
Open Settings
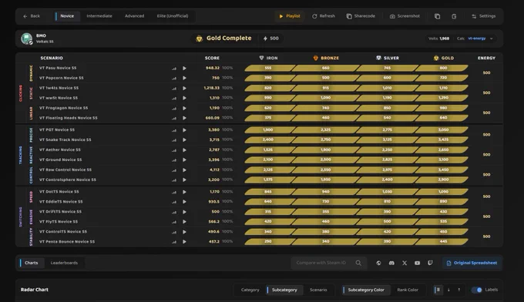pos(484,16)
